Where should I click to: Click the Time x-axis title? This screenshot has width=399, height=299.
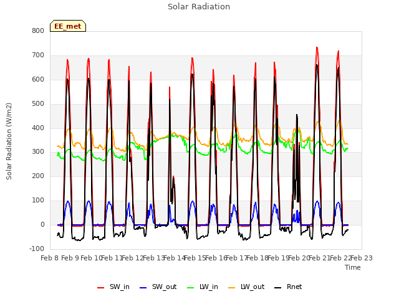point(353,267)
